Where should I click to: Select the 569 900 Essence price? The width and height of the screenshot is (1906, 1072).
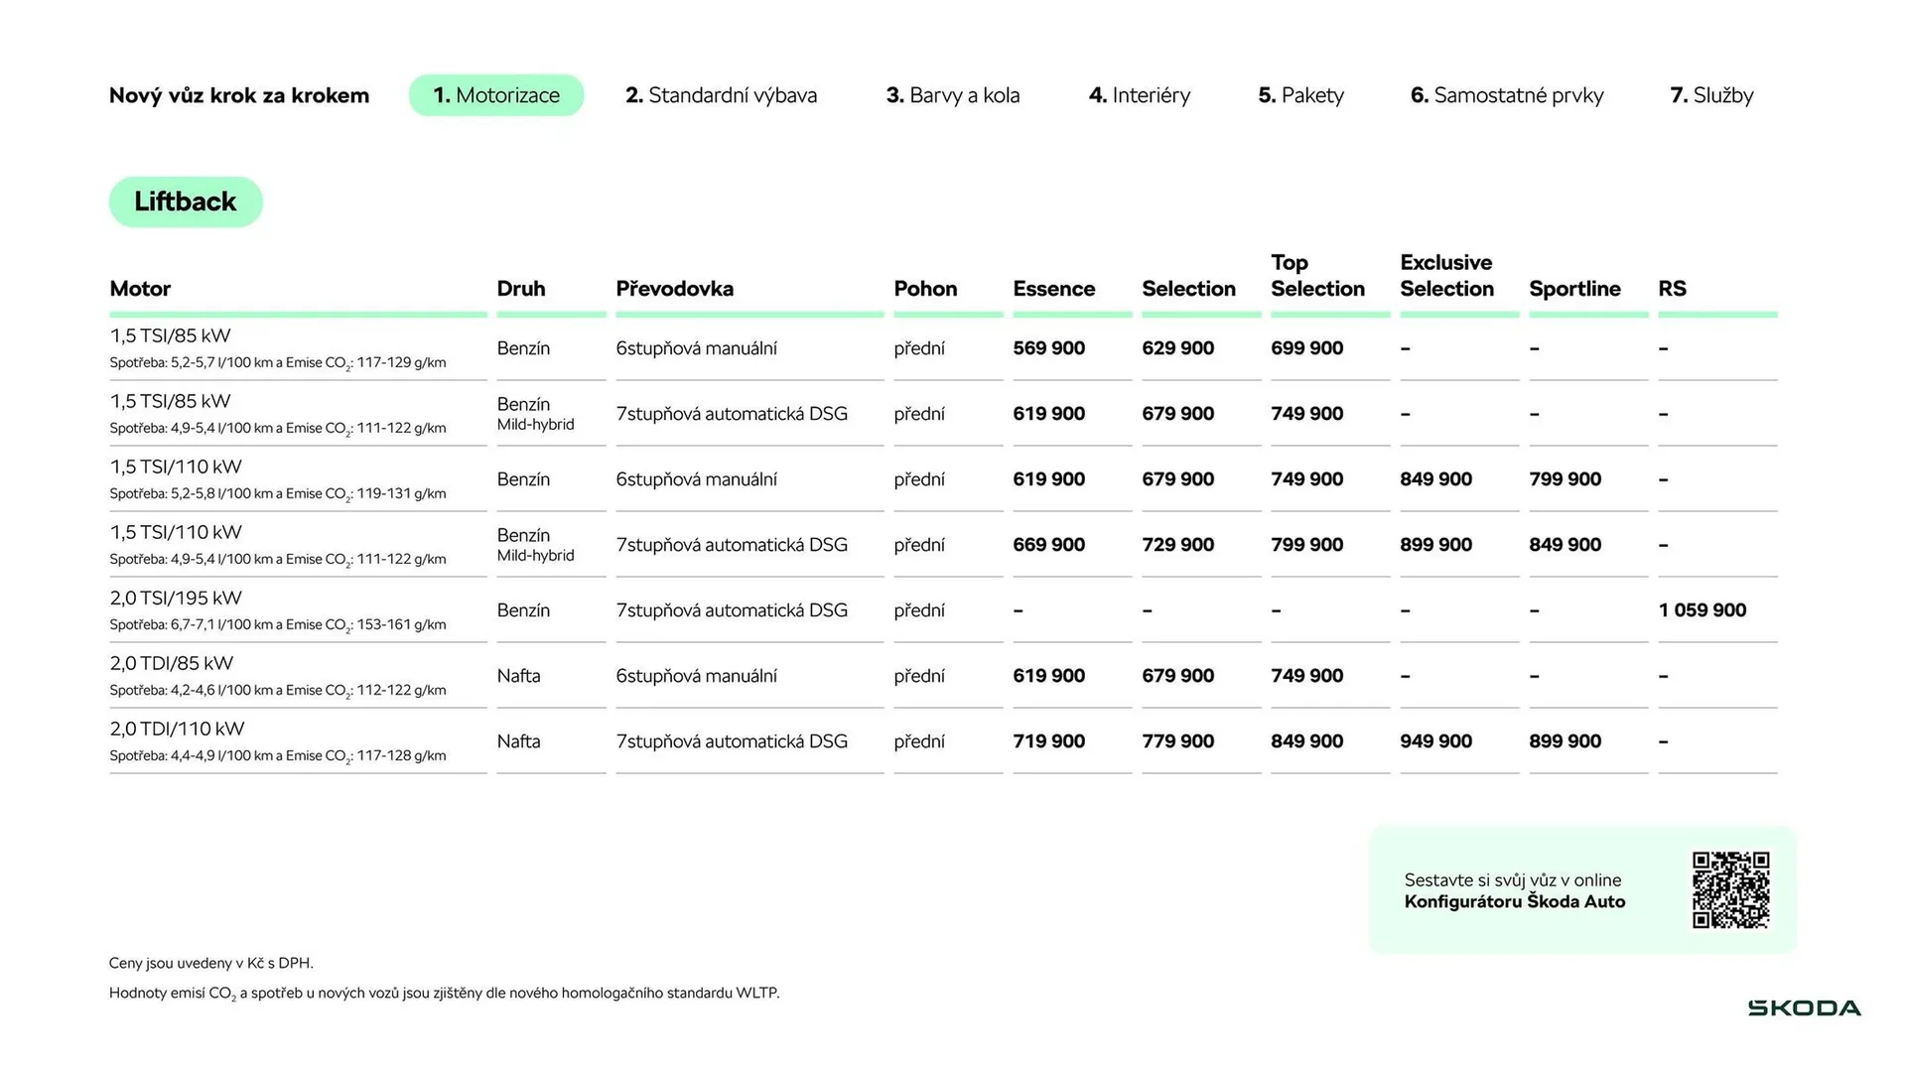pyautogui.click(x=1049, y=348)
